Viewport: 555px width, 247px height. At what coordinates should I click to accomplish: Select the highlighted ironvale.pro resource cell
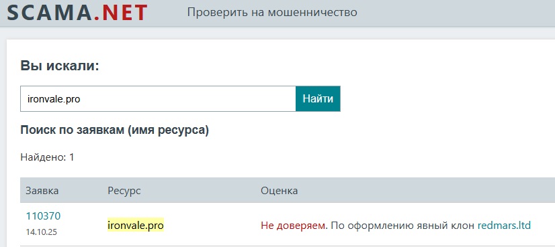pos(136,225)
